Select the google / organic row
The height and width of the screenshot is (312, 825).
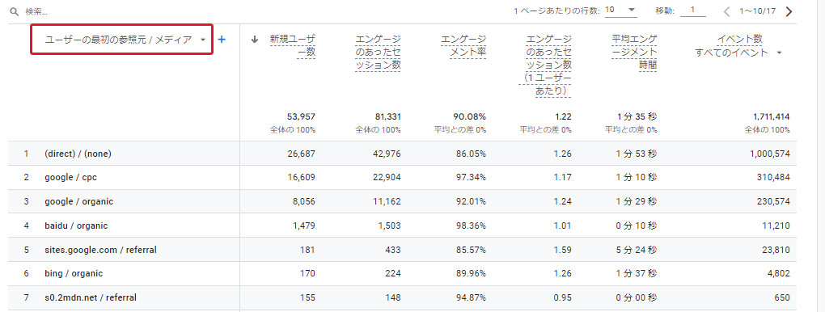(402, 201)
